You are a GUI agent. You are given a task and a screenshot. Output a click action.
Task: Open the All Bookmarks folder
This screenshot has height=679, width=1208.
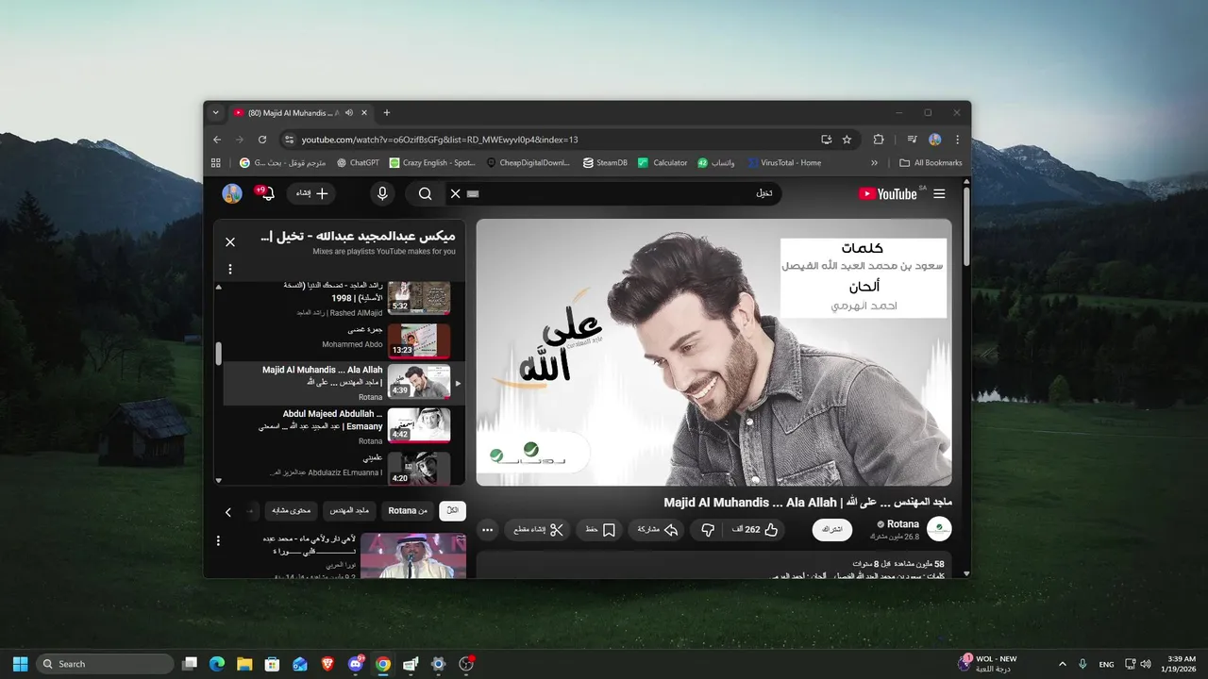pyautogui.click(x=931, y=162)
